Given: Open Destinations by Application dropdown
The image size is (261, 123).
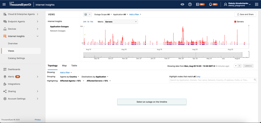Looking at the screenshot, I should coord(95,77).
